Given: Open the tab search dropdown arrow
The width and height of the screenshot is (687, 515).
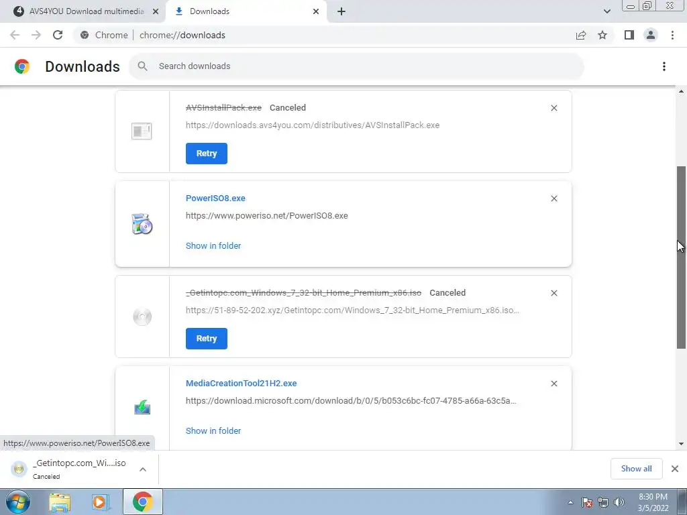Looking at the screenshot, I should [x=606, y=11].
